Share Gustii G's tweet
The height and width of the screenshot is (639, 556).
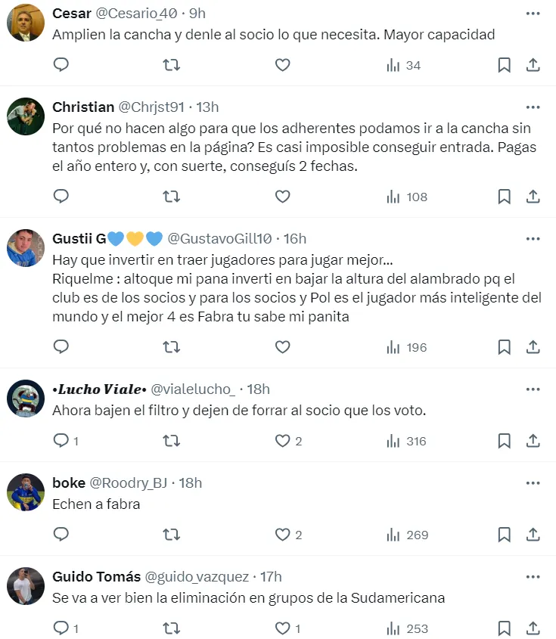click(x=533, y=347)
